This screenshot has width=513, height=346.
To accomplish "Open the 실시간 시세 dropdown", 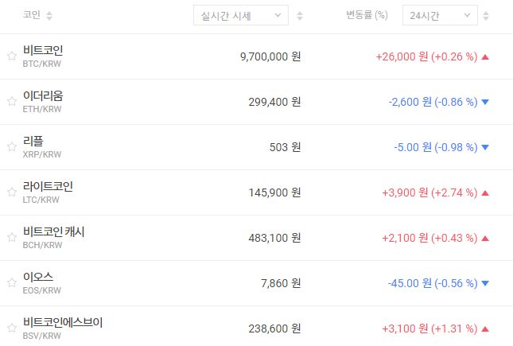I will [x=241, y=15].
